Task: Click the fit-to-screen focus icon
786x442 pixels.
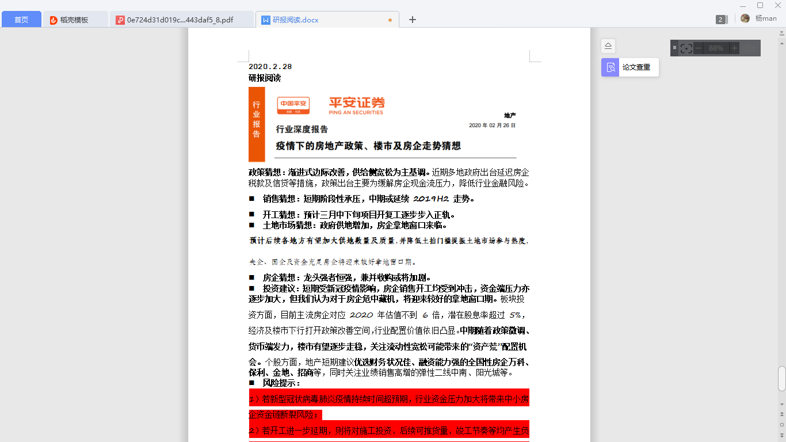Action: point(686,48)
